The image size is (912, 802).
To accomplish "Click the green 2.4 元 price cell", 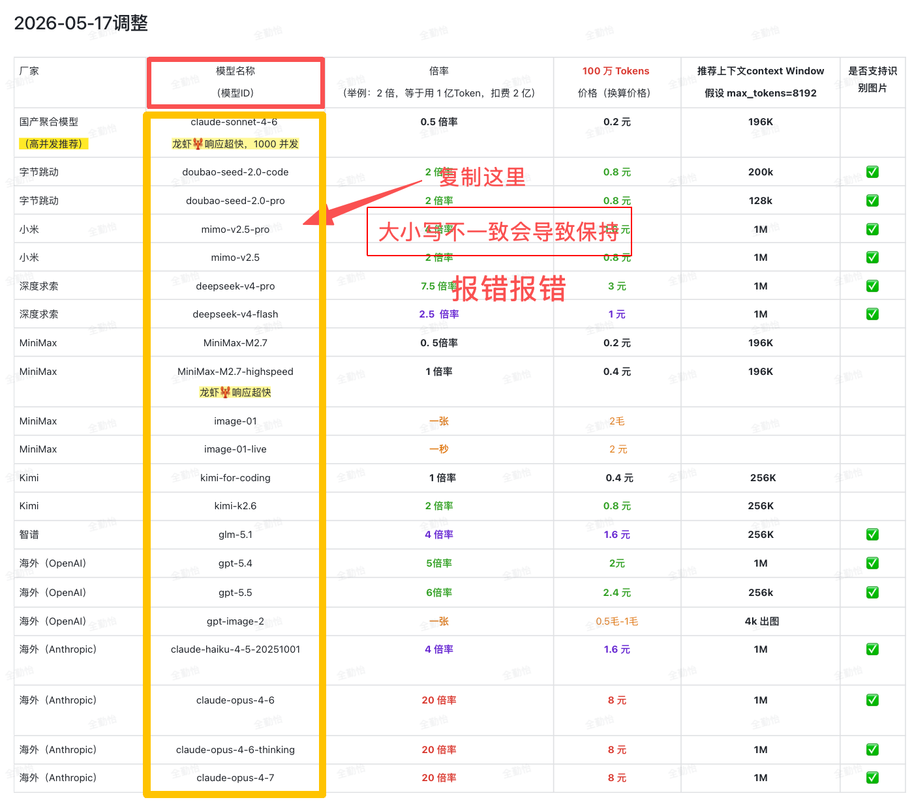I will [x=617, y=593].
